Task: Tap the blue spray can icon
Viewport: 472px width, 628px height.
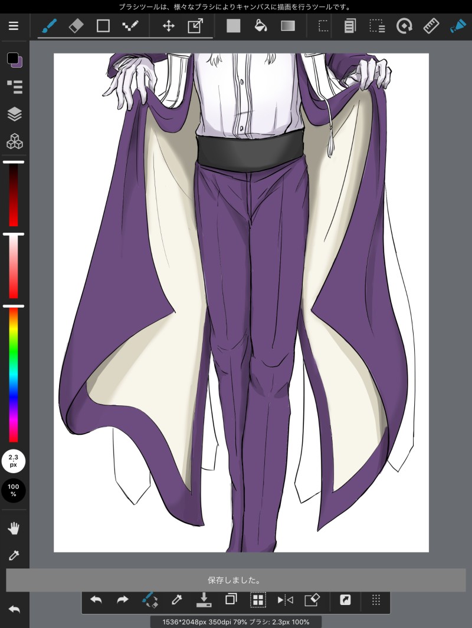Action: pos(458,26)
